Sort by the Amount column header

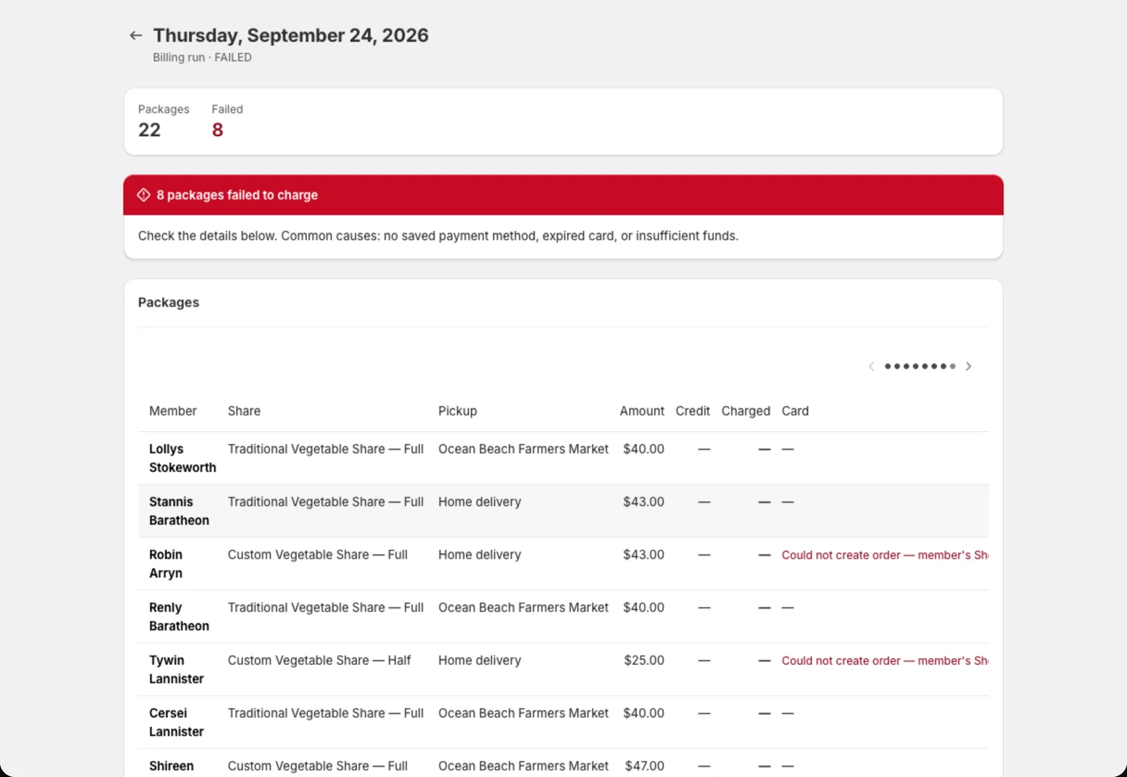pos(642,411)
